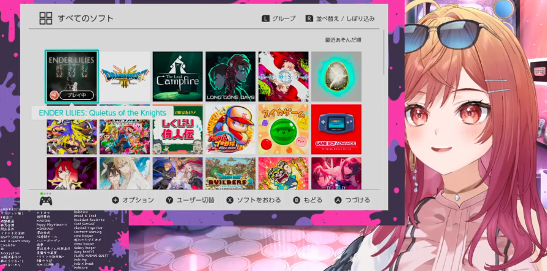Click 'Escalator' in the game list overlay
This screenshot has width=547, height=271.
pyautogui.click(x=8, y=245)
